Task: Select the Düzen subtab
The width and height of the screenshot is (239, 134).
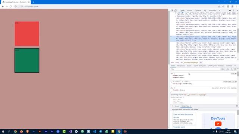Action: click(x=189, y=66)
